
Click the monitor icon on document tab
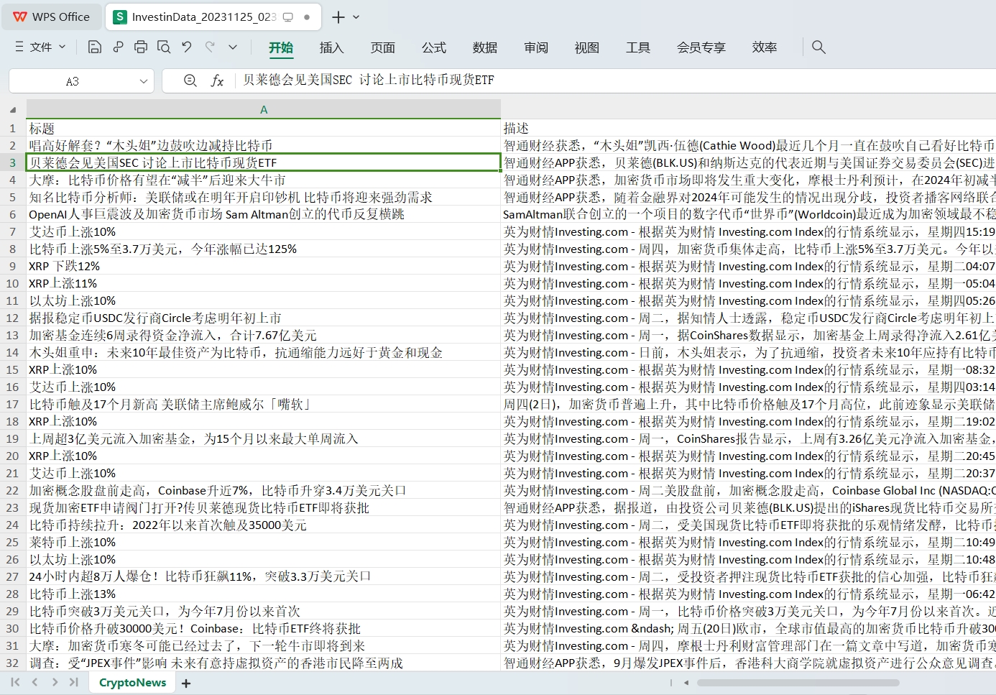coord(288,17)
